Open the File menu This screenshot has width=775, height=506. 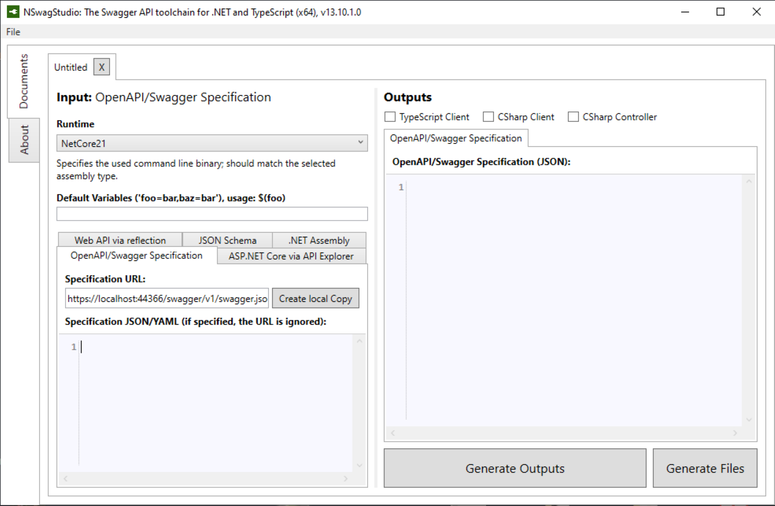[x=13, y=32]
